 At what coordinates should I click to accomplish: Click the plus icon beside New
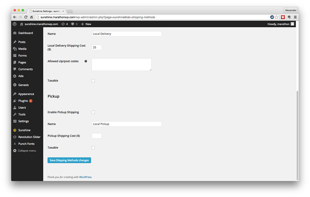click(x=82, y=24)
